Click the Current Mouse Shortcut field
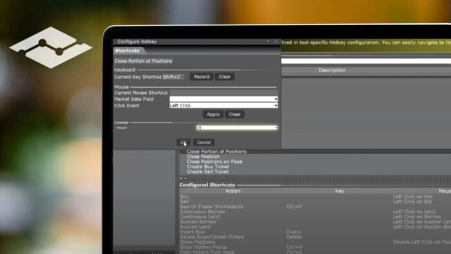 coord(224,93)
